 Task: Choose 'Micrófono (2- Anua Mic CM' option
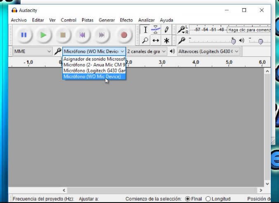94,65
